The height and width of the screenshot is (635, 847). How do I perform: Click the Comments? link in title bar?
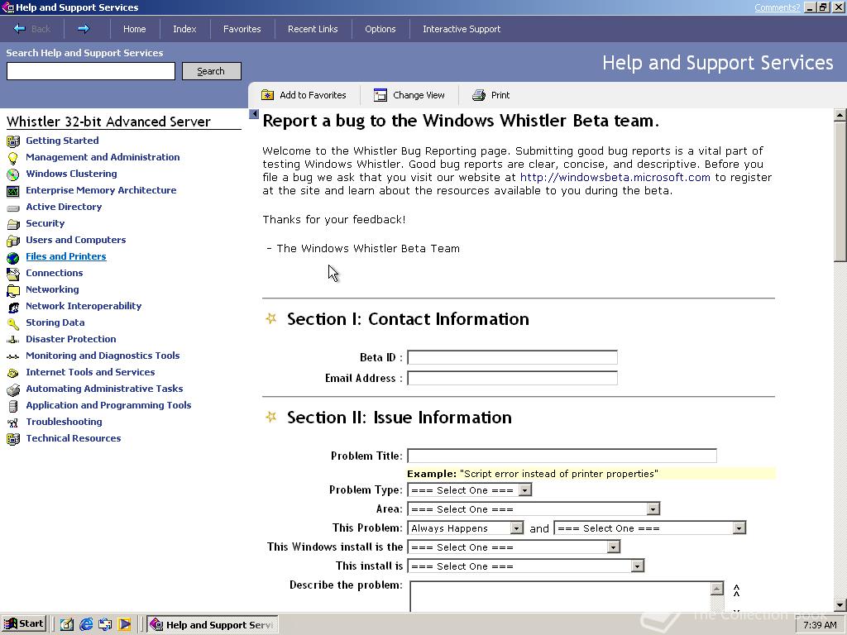click(777, 7)
